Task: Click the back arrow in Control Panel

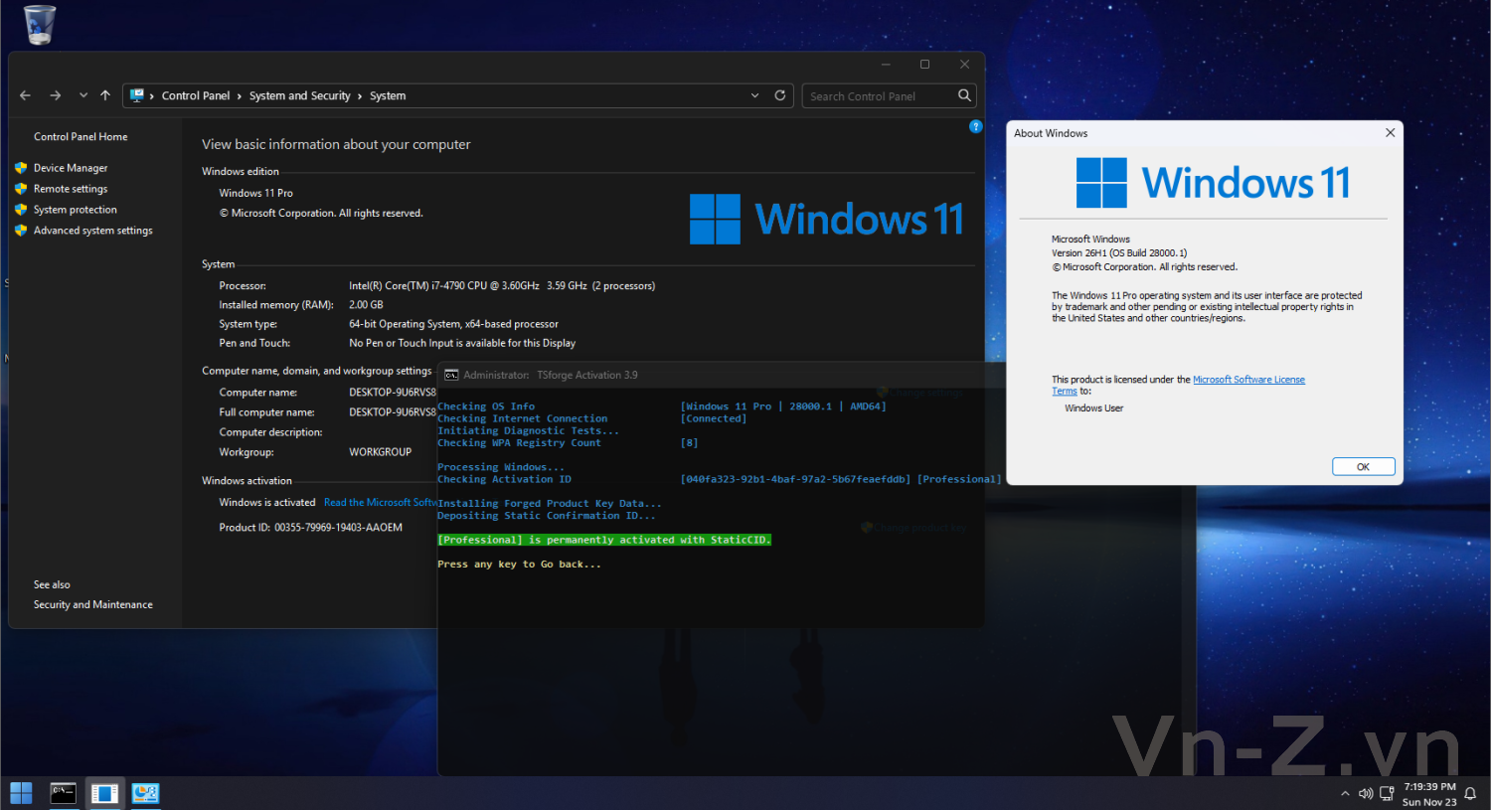Action: pos(25,95)
